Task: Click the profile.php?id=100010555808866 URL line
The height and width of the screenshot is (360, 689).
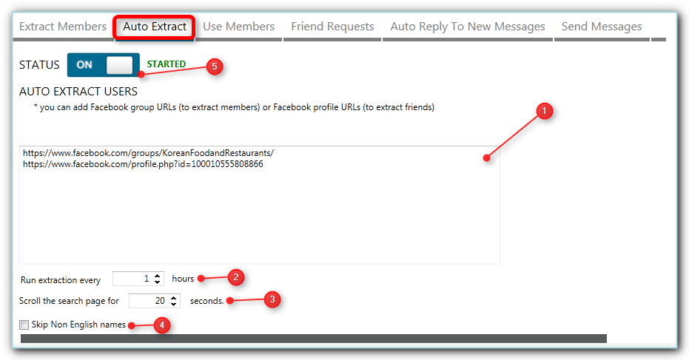Action: click(143, 164)
